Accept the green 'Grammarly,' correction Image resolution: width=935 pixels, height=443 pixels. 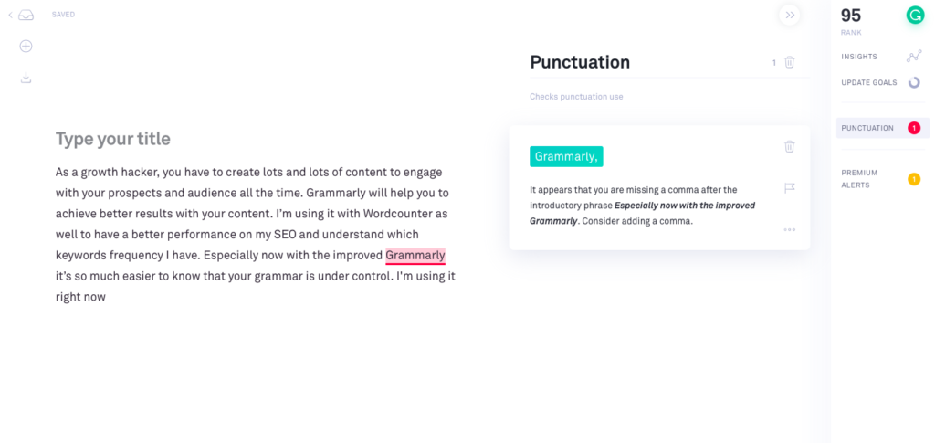point(566,156)
